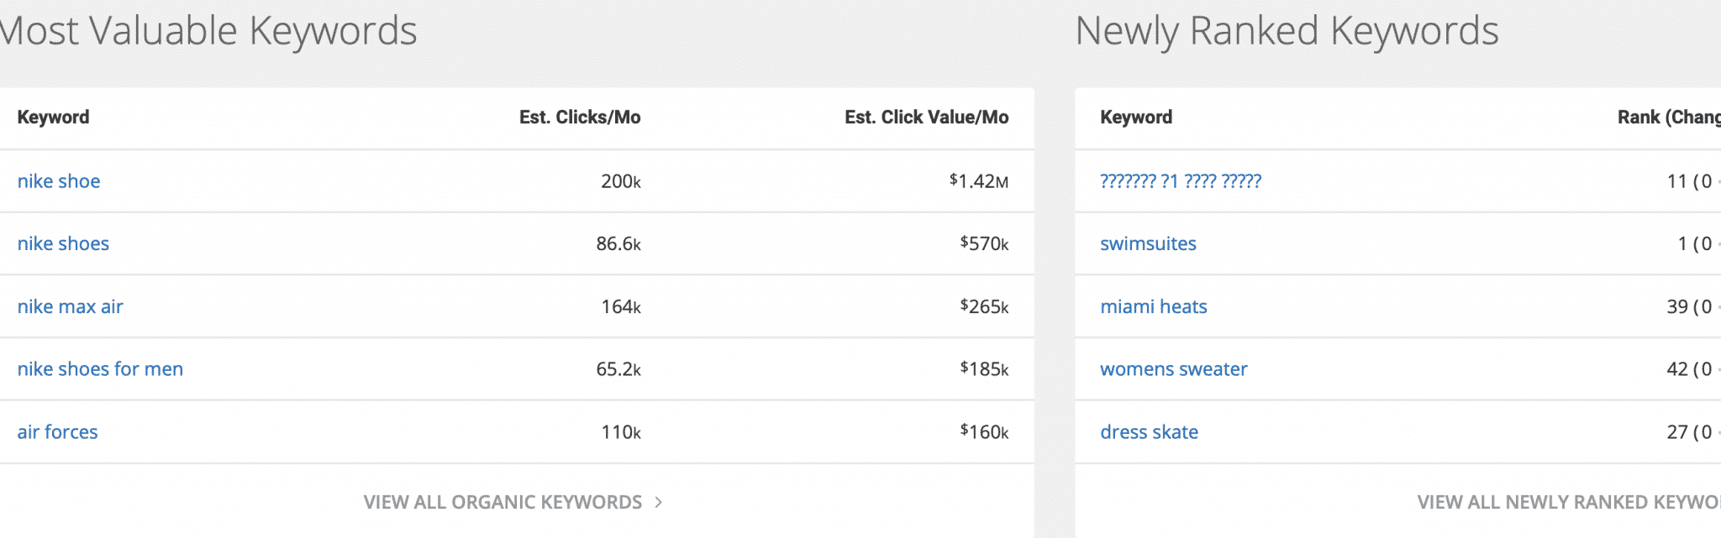This screenshot has width=1721, height=538.
Task: Open the 'nike shoe' keyword link
Action: pyautogui.click(x=59, y=181)
